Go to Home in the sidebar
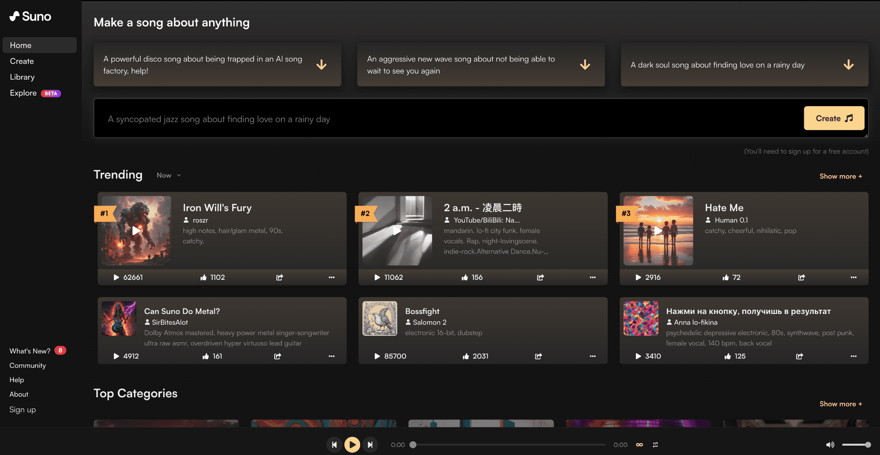Screen dimensions: 880x455 tap(39, 45)
